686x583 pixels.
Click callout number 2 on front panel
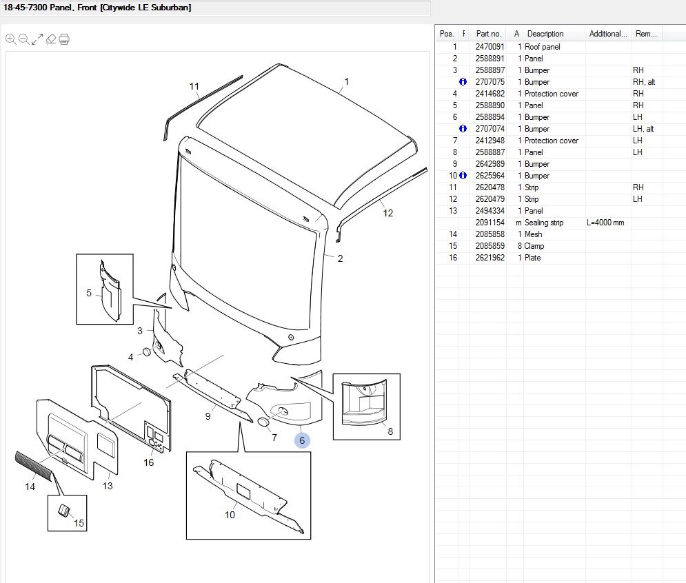click(340, 258)
